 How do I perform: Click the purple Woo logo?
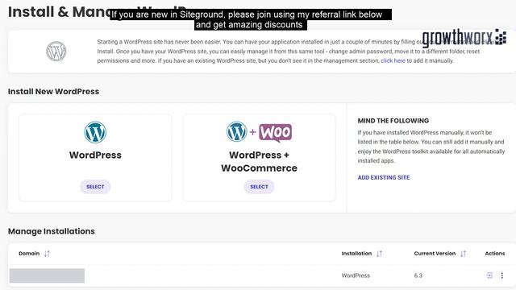[x=276, y=132]
